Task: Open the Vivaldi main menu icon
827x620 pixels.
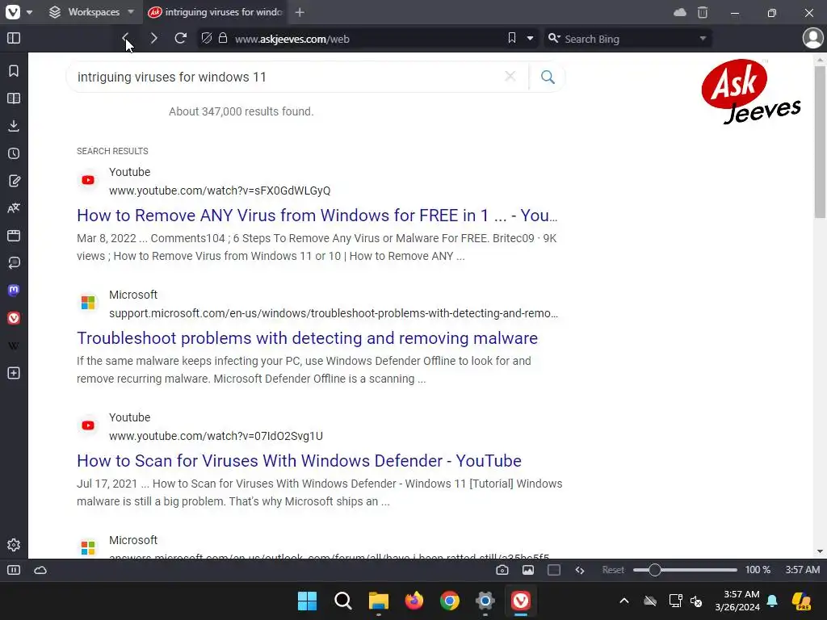Action: 13,11
